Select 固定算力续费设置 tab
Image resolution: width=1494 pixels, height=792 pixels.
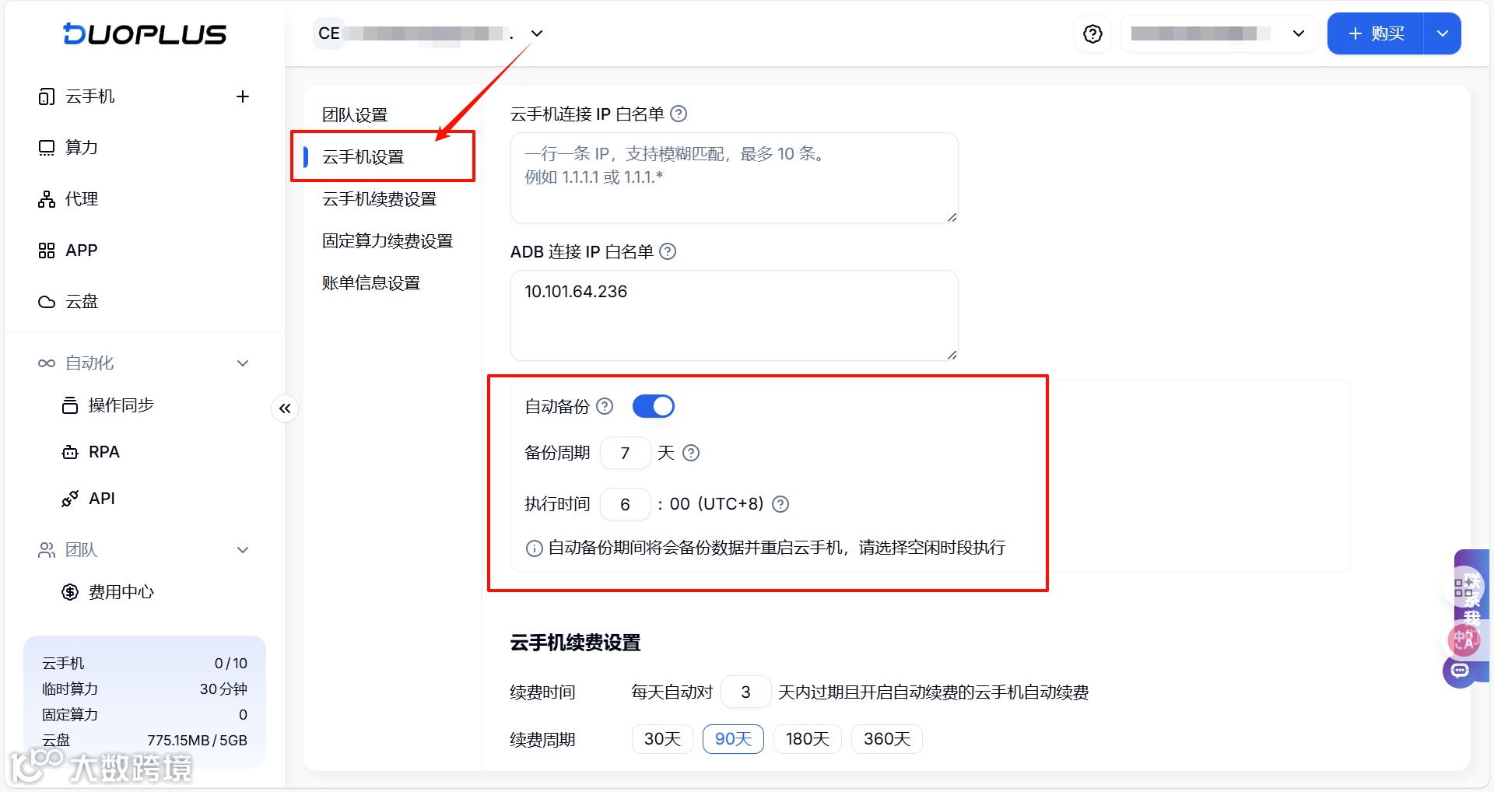[388, 241]
